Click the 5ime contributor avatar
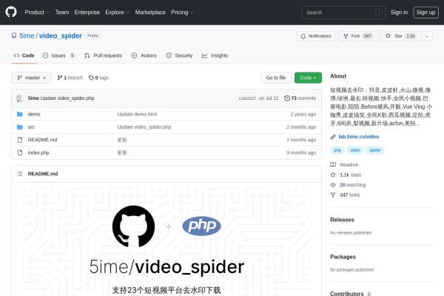This screenshot has width=444, height=296. tap(20, 98)
